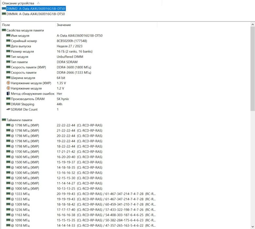The image size is (255, 229).
Task: Click chip icon beside SDRAM Die Count
Action: tap(8, 109)
